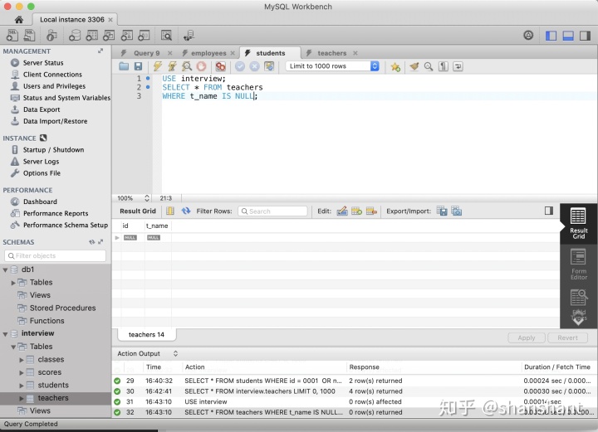
Task: Switch to teachers query tab
Action: pyautogui.click(x=331, y=53)
